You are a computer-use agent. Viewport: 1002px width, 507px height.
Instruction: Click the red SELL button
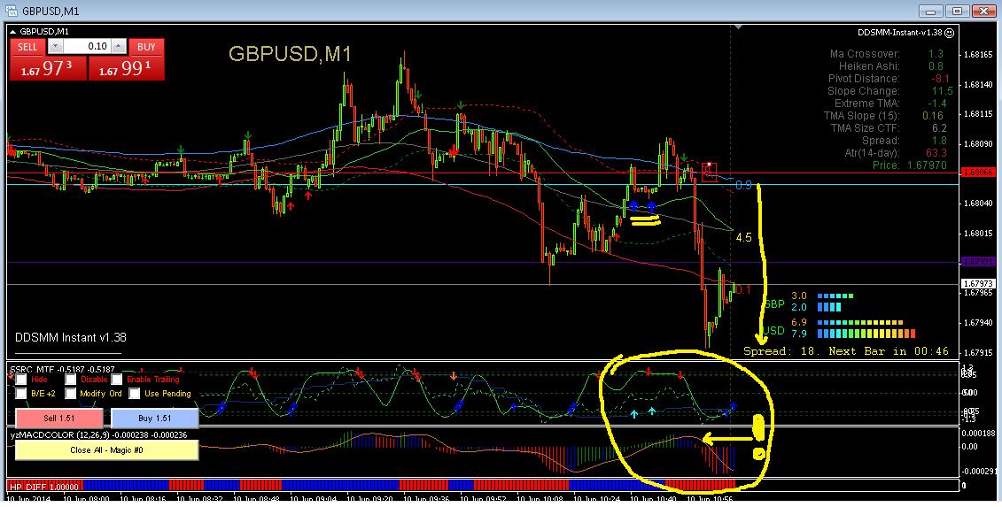coord(27,47)
